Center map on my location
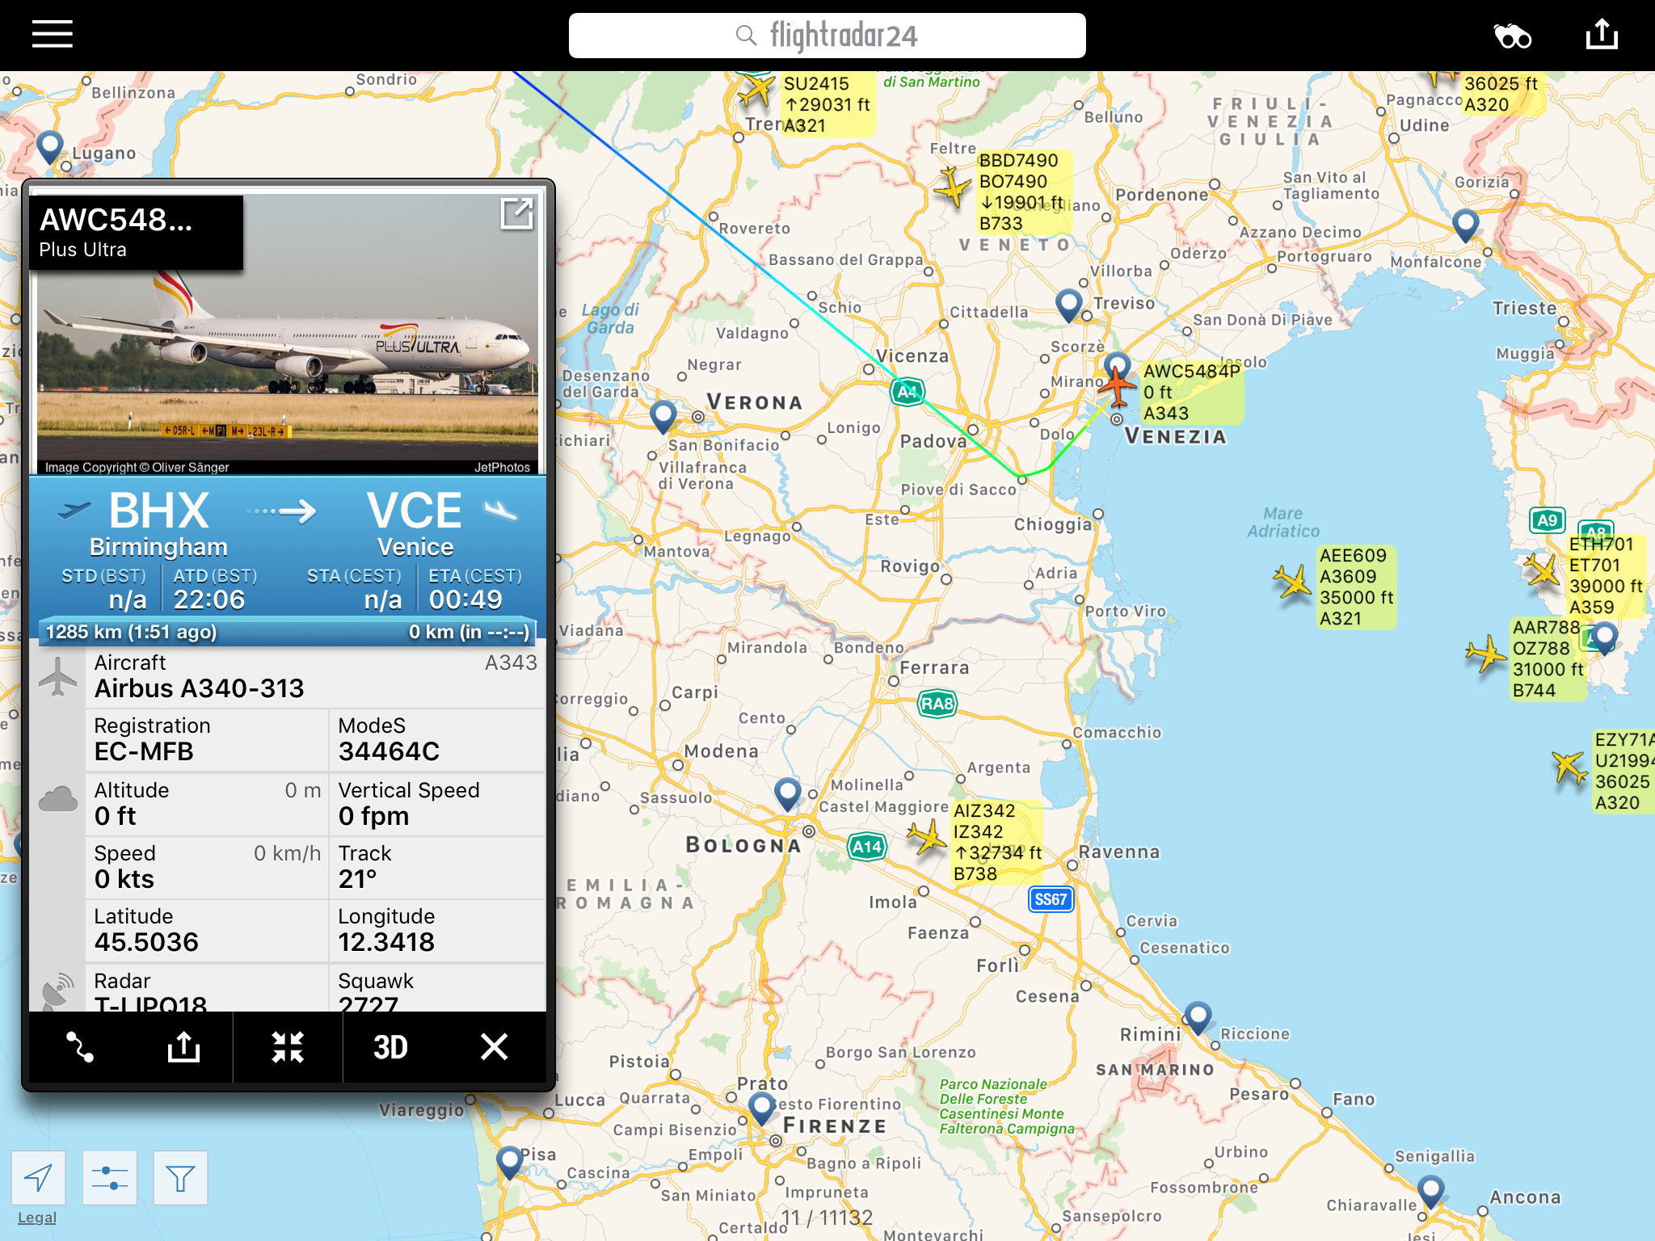 click(38, 1178)
